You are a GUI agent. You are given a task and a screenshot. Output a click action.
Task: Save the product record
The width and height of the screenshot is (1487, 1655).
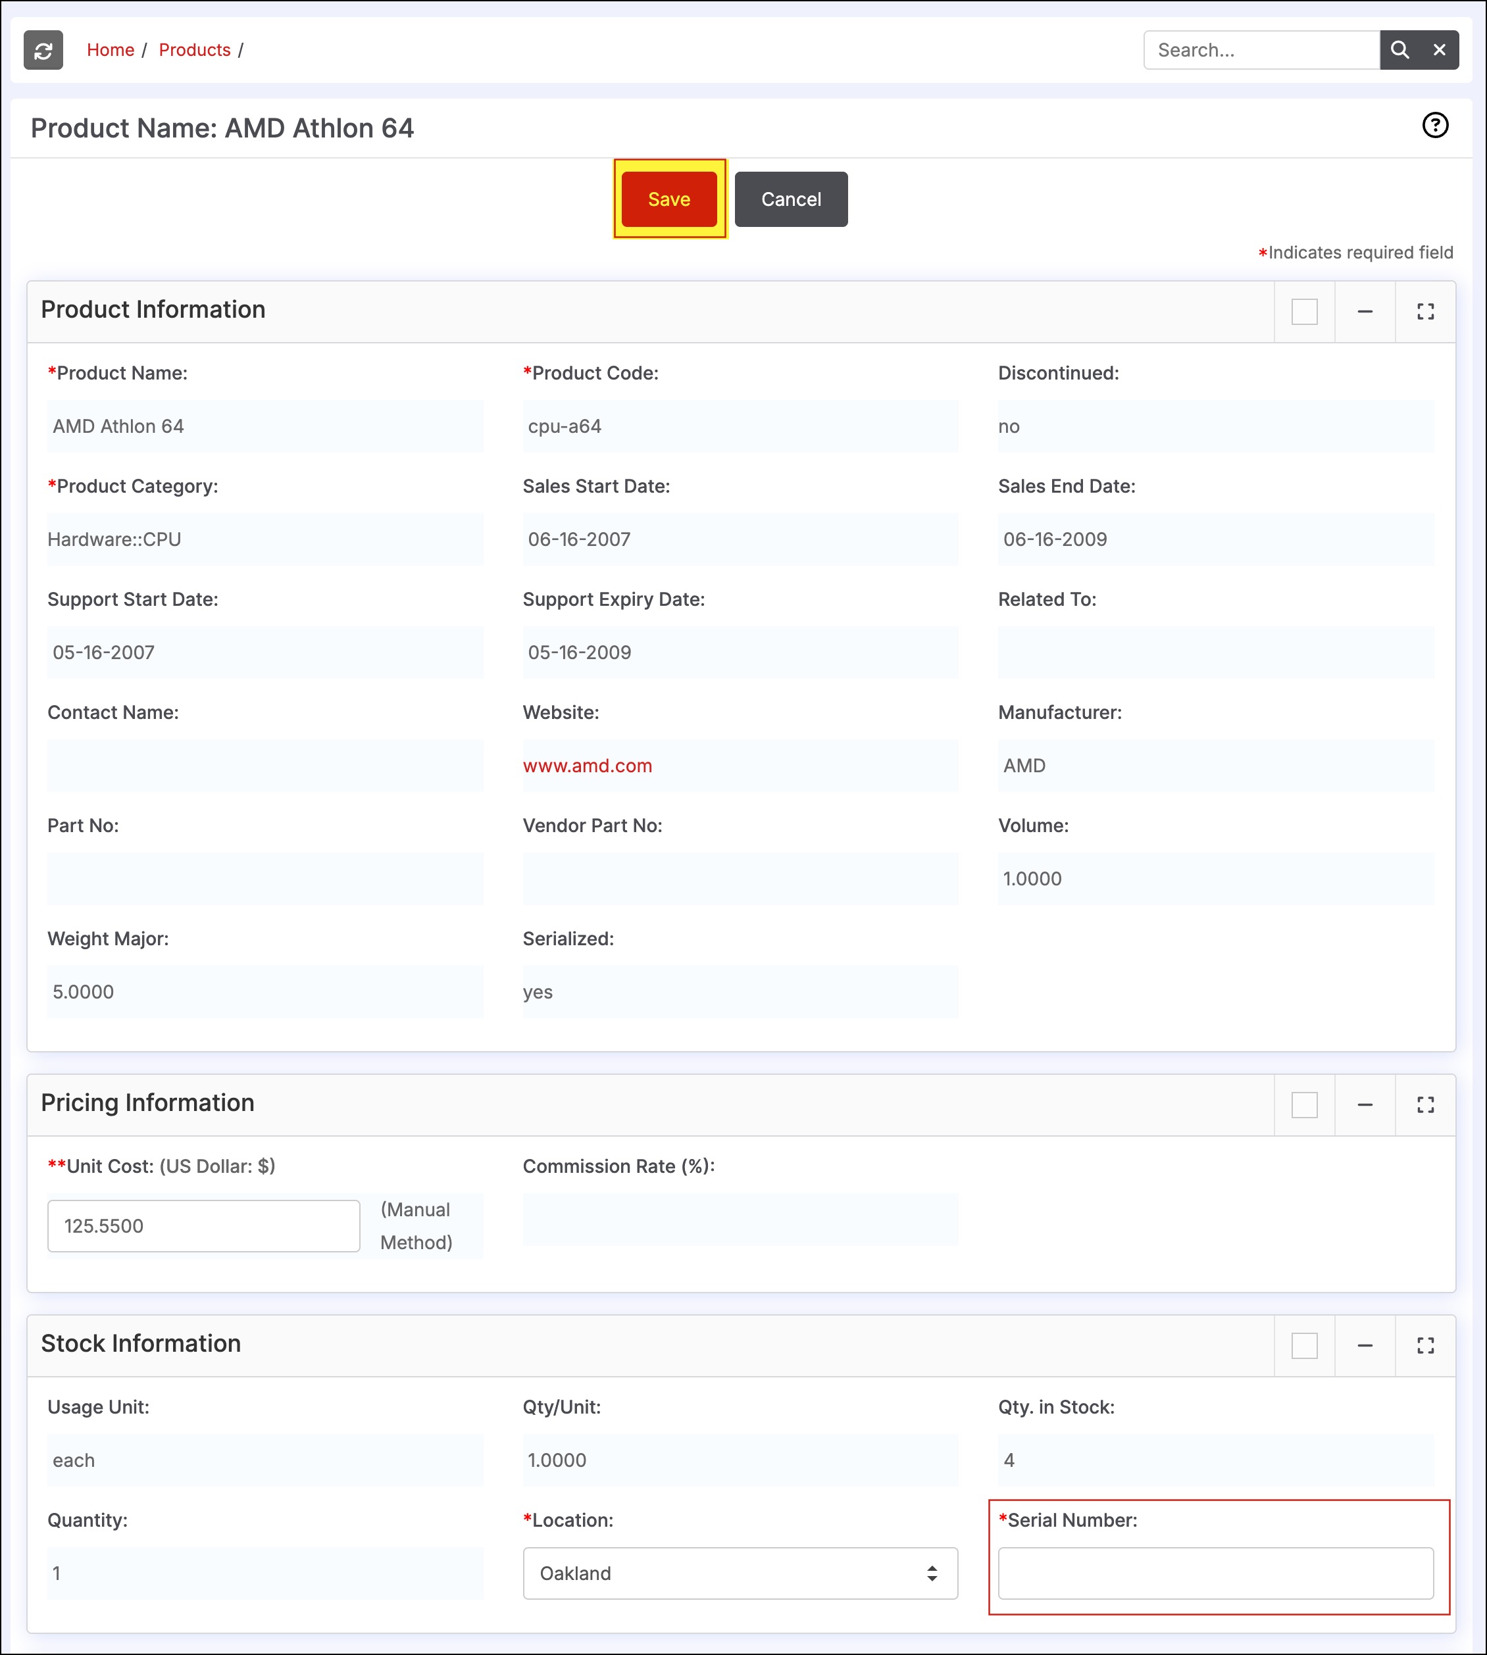pos(669,199)
